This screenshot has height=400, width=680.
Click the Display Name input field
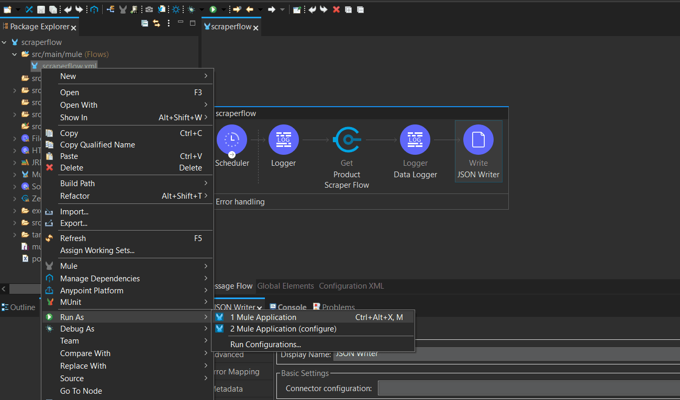[x=507, y=354]
